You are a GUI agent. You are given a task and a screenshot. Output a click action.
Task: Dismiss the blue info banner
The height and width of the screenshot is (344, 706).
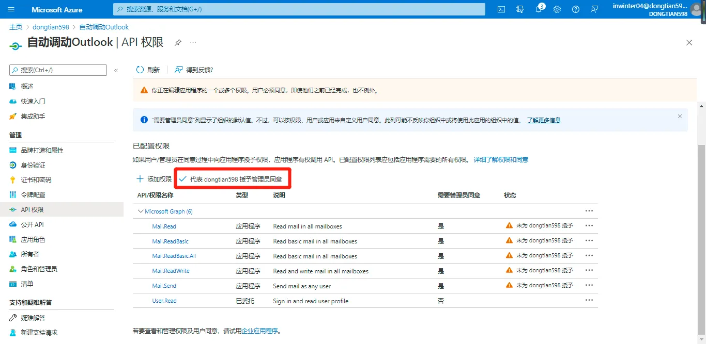pos(680,117)
